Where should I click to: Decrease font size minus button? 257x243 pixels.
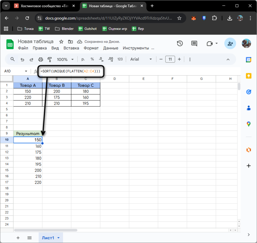(161, 59)
